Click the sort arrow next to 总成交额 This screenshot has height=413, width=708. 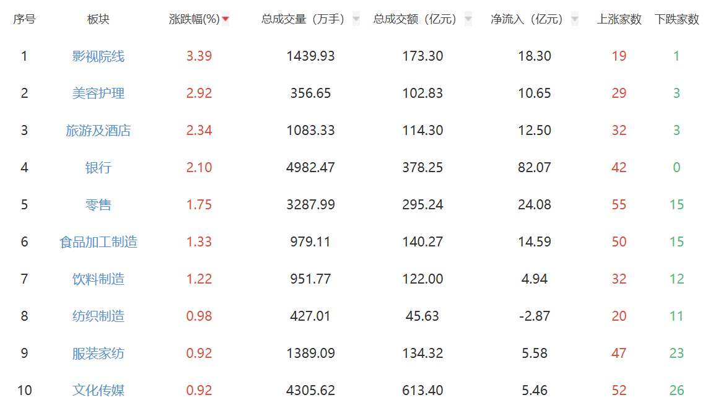468,19
